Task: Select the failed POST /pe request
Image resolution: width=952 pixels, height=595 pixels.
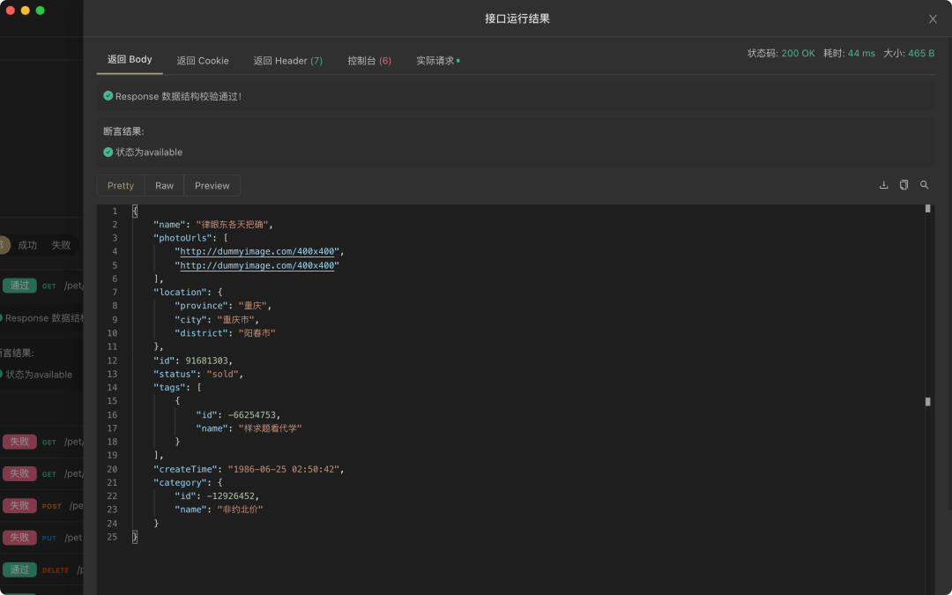Action: pyautogui.click(x=41, y=506)
